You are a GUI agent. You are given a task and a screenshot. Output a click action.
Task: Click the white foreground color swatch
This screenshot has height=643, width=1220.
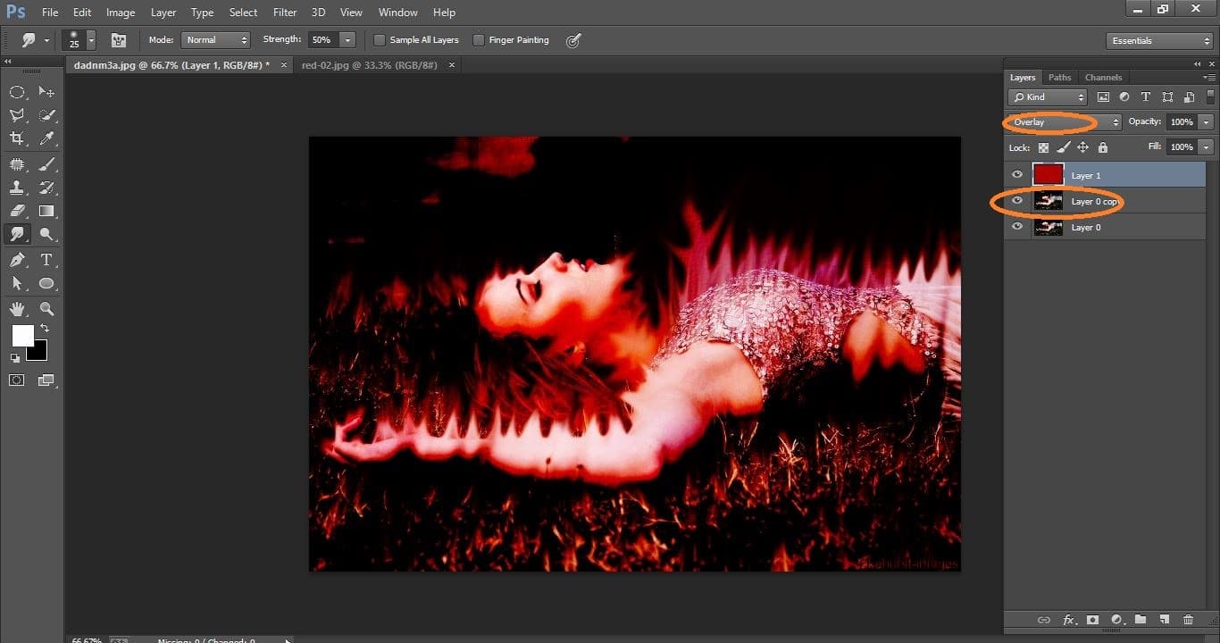tap(22, 336)
